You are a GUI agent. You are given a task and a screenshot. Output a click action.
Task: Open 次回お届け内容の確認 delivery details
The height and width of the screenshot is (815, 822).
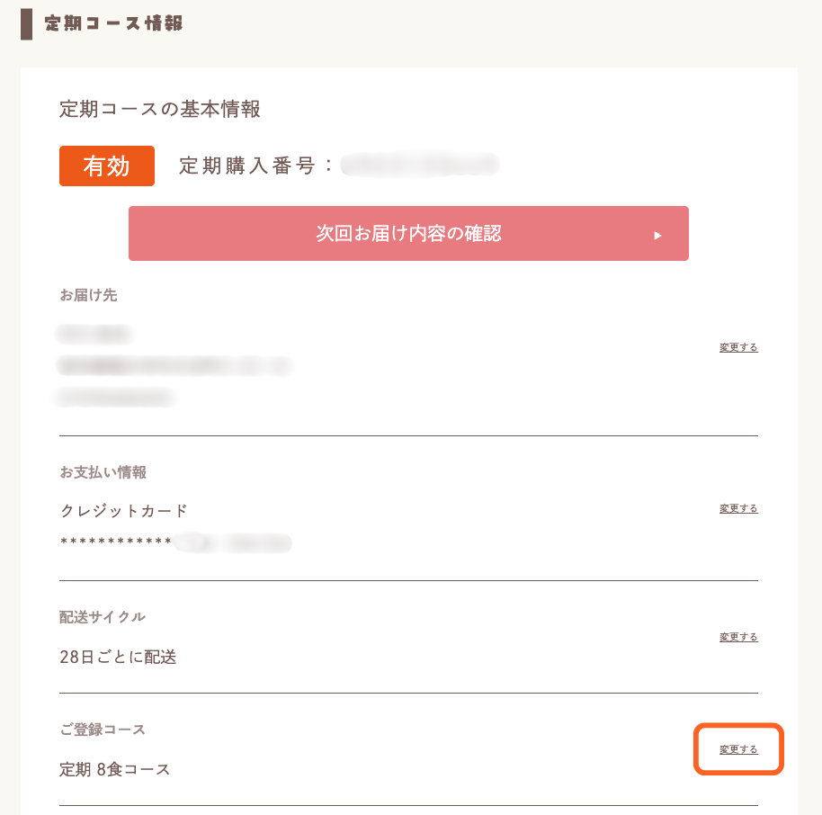[x=408, y=233]
